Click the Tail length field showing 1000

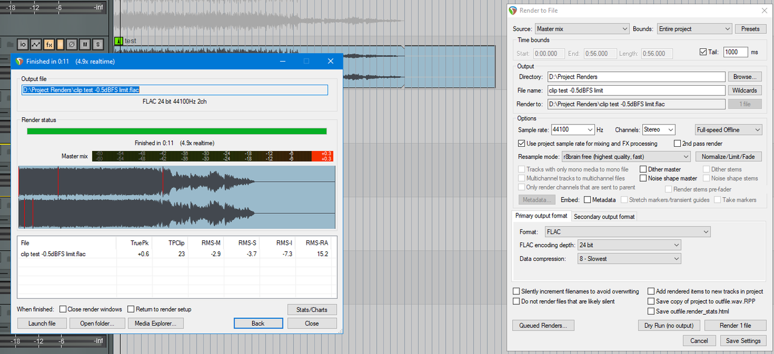click(735, 53)
